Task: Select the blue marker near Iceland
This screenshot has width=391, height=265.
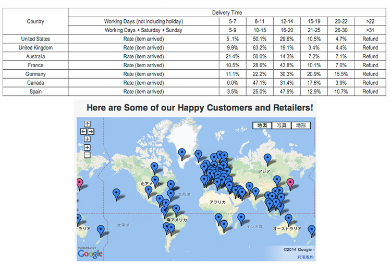Action: click(x=198, y=154)
